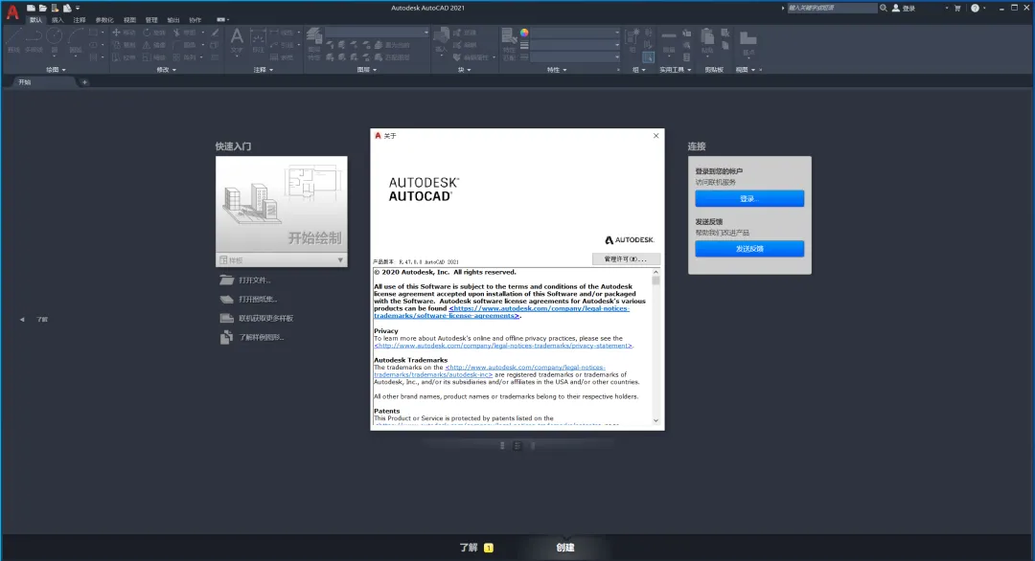1035x561 pixels.
Task: Switch to the 默认 (Home) ribbon tab
Action: (x=35, y=20)
